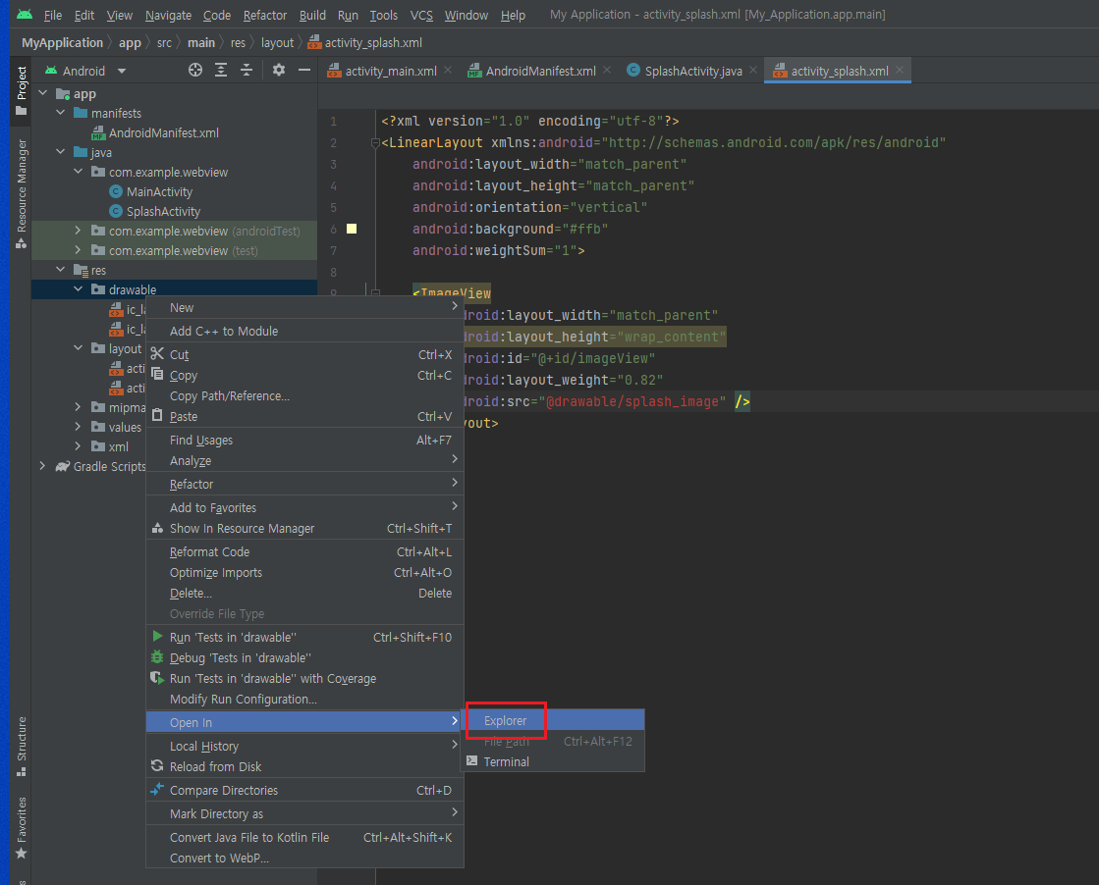Click Run 'Tests in drawable' entry
Image resolution: width=1099 pixels, height=885 pixels.
304,637
